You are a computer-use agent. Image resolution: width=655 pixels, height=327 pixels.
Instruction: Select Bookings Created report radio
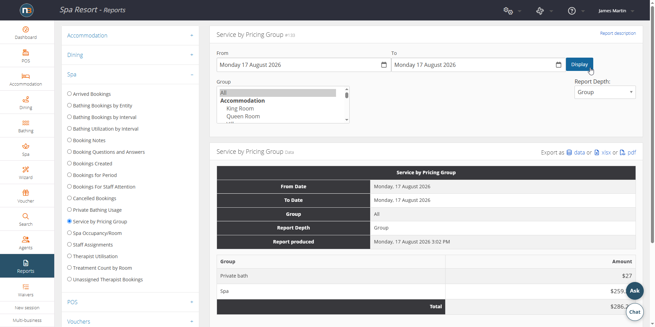click(69, 163)
